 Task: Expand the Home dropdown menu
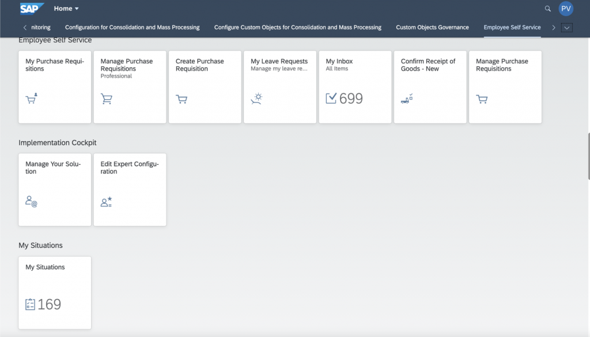66,8
